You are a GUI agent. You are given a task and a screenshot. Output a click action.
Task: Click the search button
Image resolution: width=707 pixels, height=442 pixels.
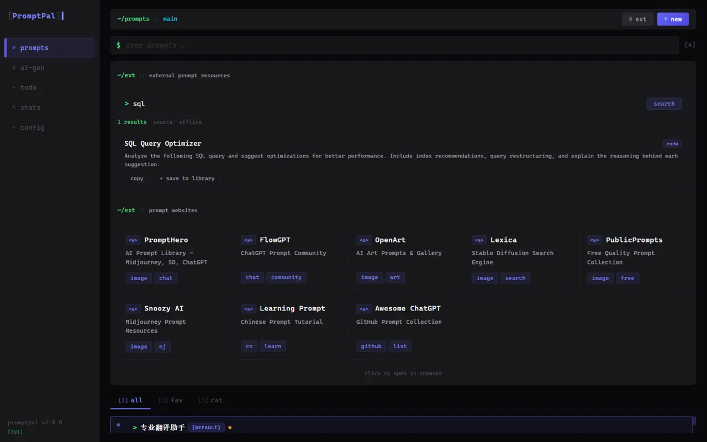pyautogui.click(x=664, y=104)
